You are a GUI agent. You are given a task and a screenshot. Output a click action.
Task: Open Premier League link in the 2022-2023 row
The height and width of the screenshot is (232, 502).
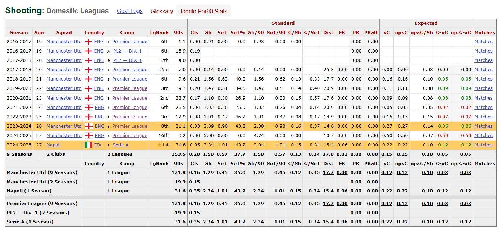pyautogui.click(x=130, y=117)
